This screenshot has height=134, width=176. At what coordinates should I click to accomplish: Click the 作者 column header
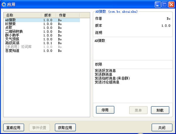[x=68, y=15]
